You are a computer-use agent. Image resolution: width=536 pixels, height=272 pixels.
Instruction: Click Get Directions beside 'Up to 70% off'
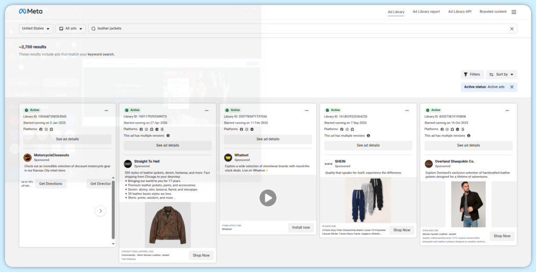tap(51, 184)
